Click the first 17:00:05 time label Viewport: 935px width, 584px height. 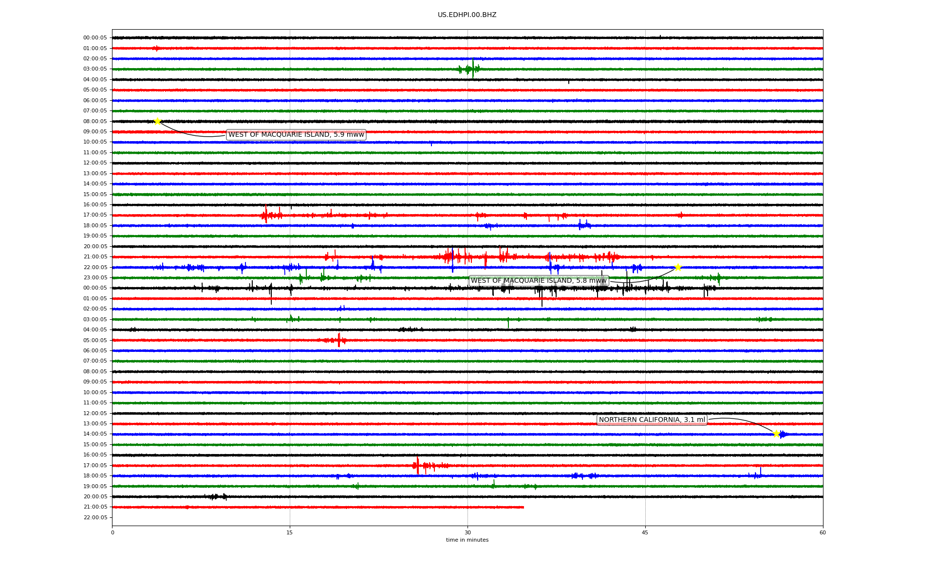click(95, 215)
